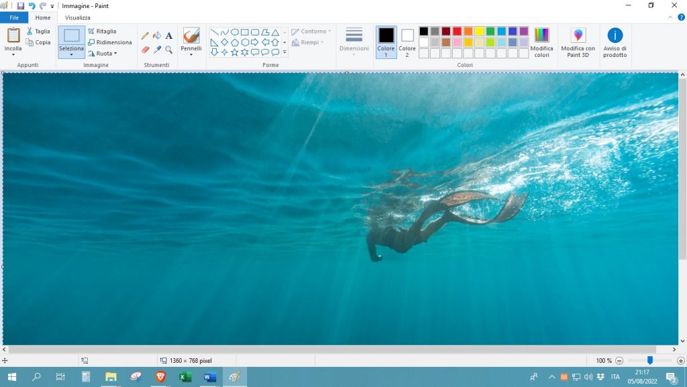Activate the Eraser tool

pyautogui.click(x=145, y=50)
